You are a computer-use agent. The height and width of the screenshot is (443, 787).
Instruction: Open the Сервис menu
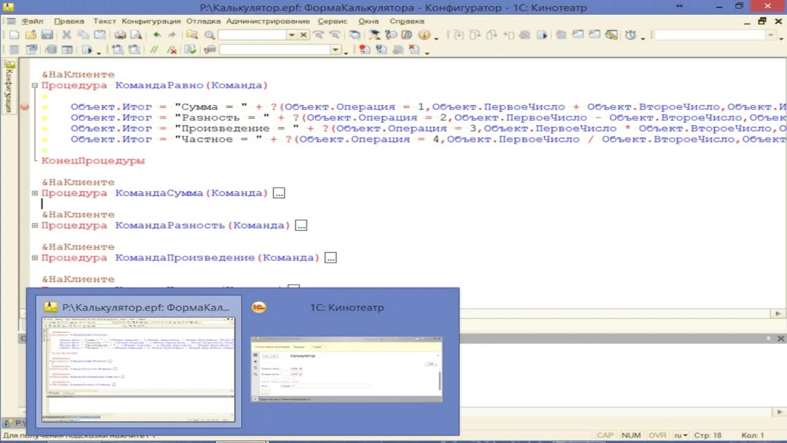pyautogui.click(x=332, y=21)
